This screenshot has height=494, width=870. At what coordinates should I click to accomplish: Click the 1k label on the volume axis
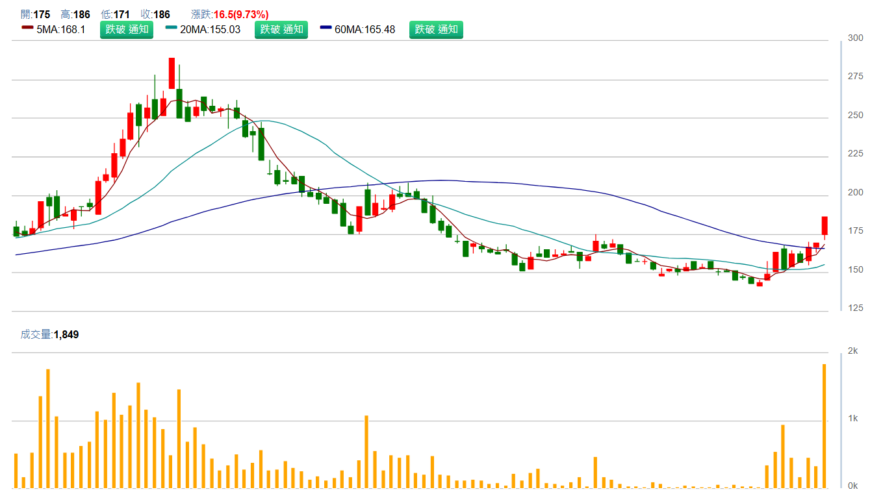(x=852, y=419)
